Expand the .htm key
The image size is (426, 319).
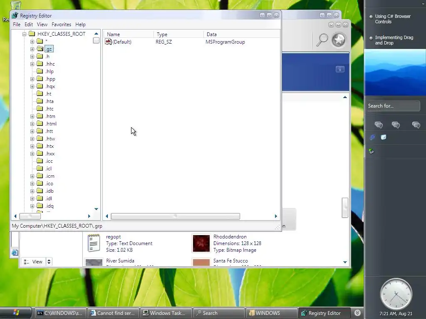[32, 116]
